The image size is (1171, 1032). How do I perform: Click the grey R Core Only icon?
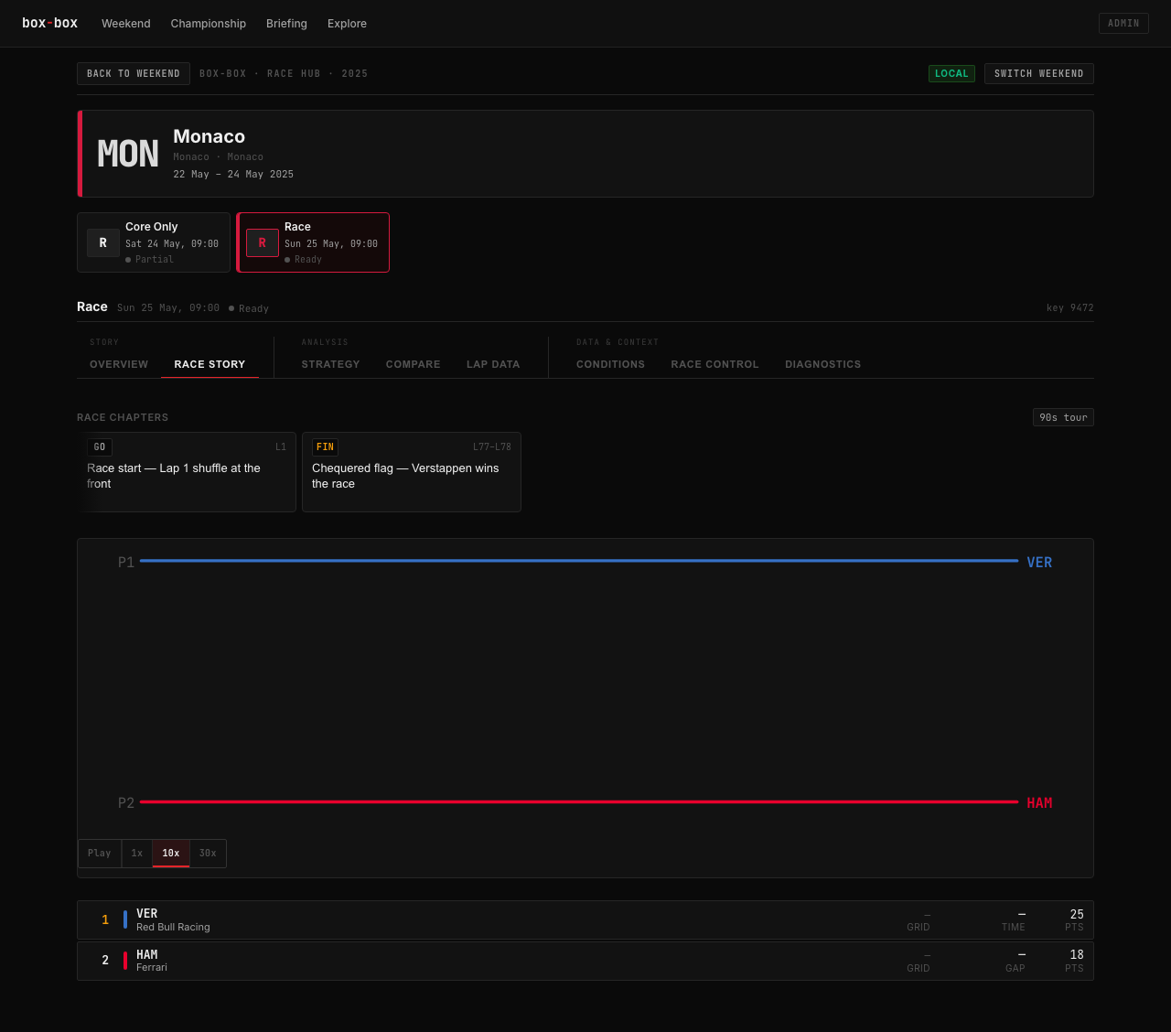pos(103,243)
